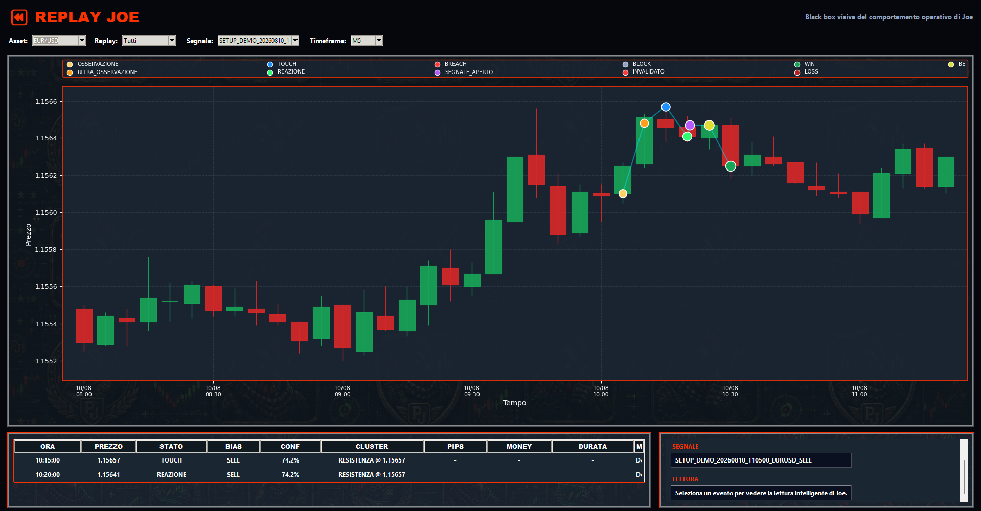Click the 1.15641 price cell
Viewport: 981px width, 511px height.
click(x=108, y=475)
